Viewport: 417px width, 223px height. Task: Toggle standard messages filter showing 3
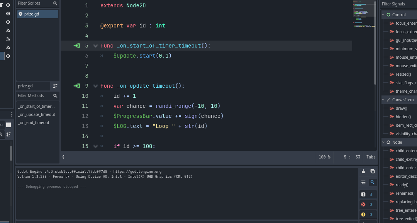pos(368,194)
